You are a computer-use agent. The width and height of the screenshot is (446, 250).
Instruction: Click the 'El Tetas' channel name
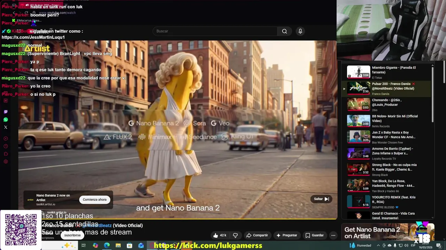[377, 78]
